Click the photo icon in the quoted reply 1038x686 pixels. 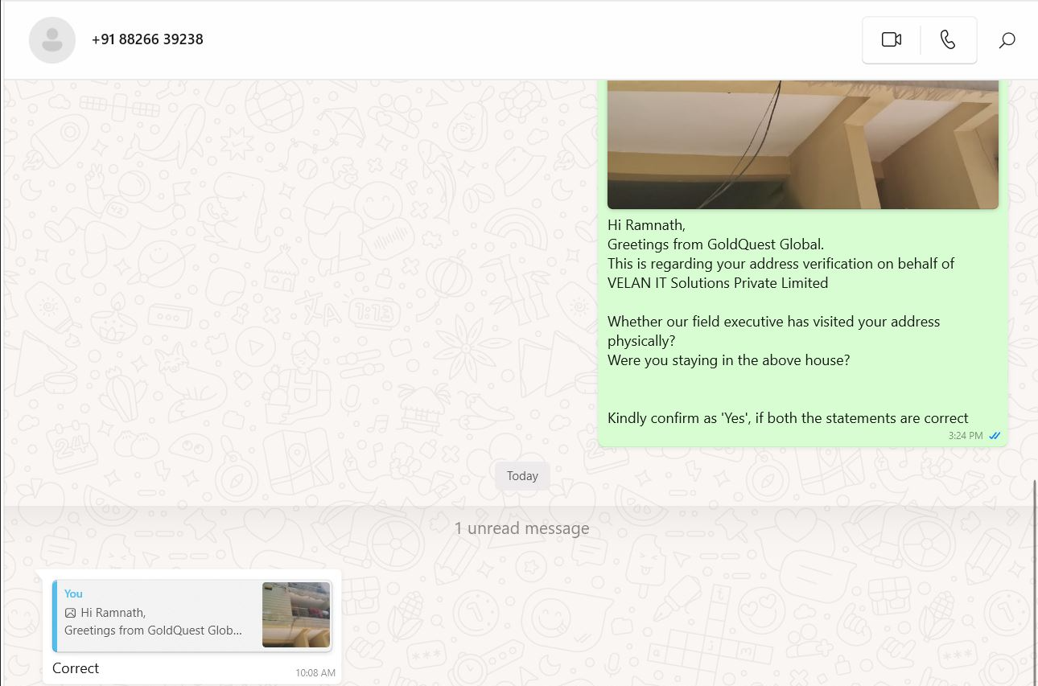point(70,613)
